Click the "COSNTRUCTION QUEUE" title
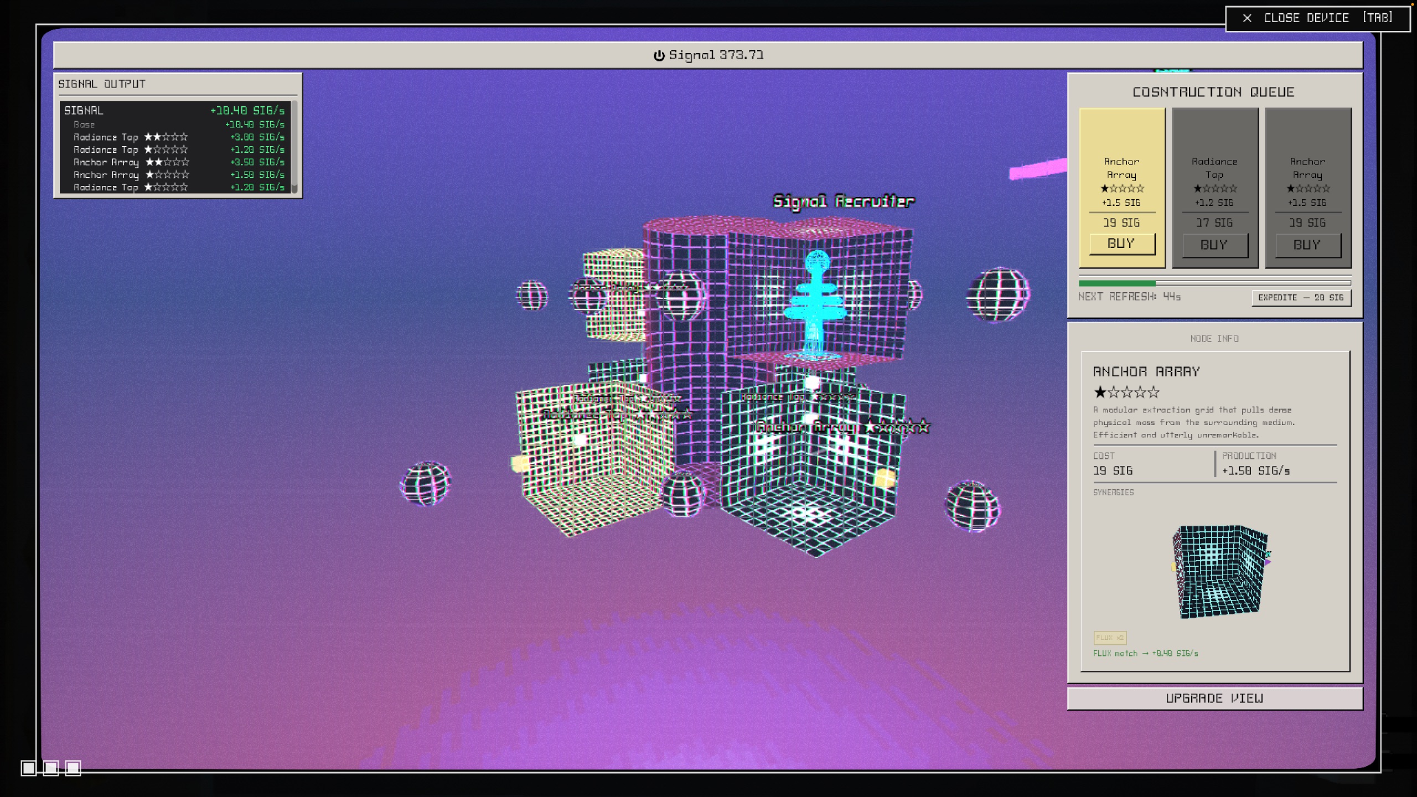The image size is (1417, 797). pyautogui.click(x=1214, y=92)
